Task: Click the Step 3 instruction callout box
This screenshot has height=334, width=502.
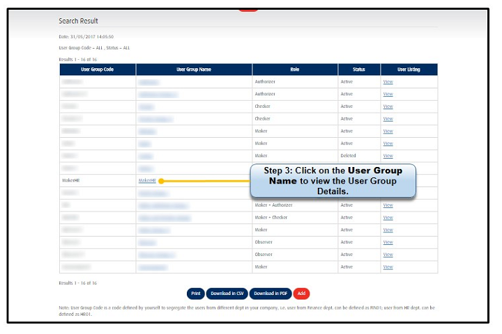Action: coord(333,180)
